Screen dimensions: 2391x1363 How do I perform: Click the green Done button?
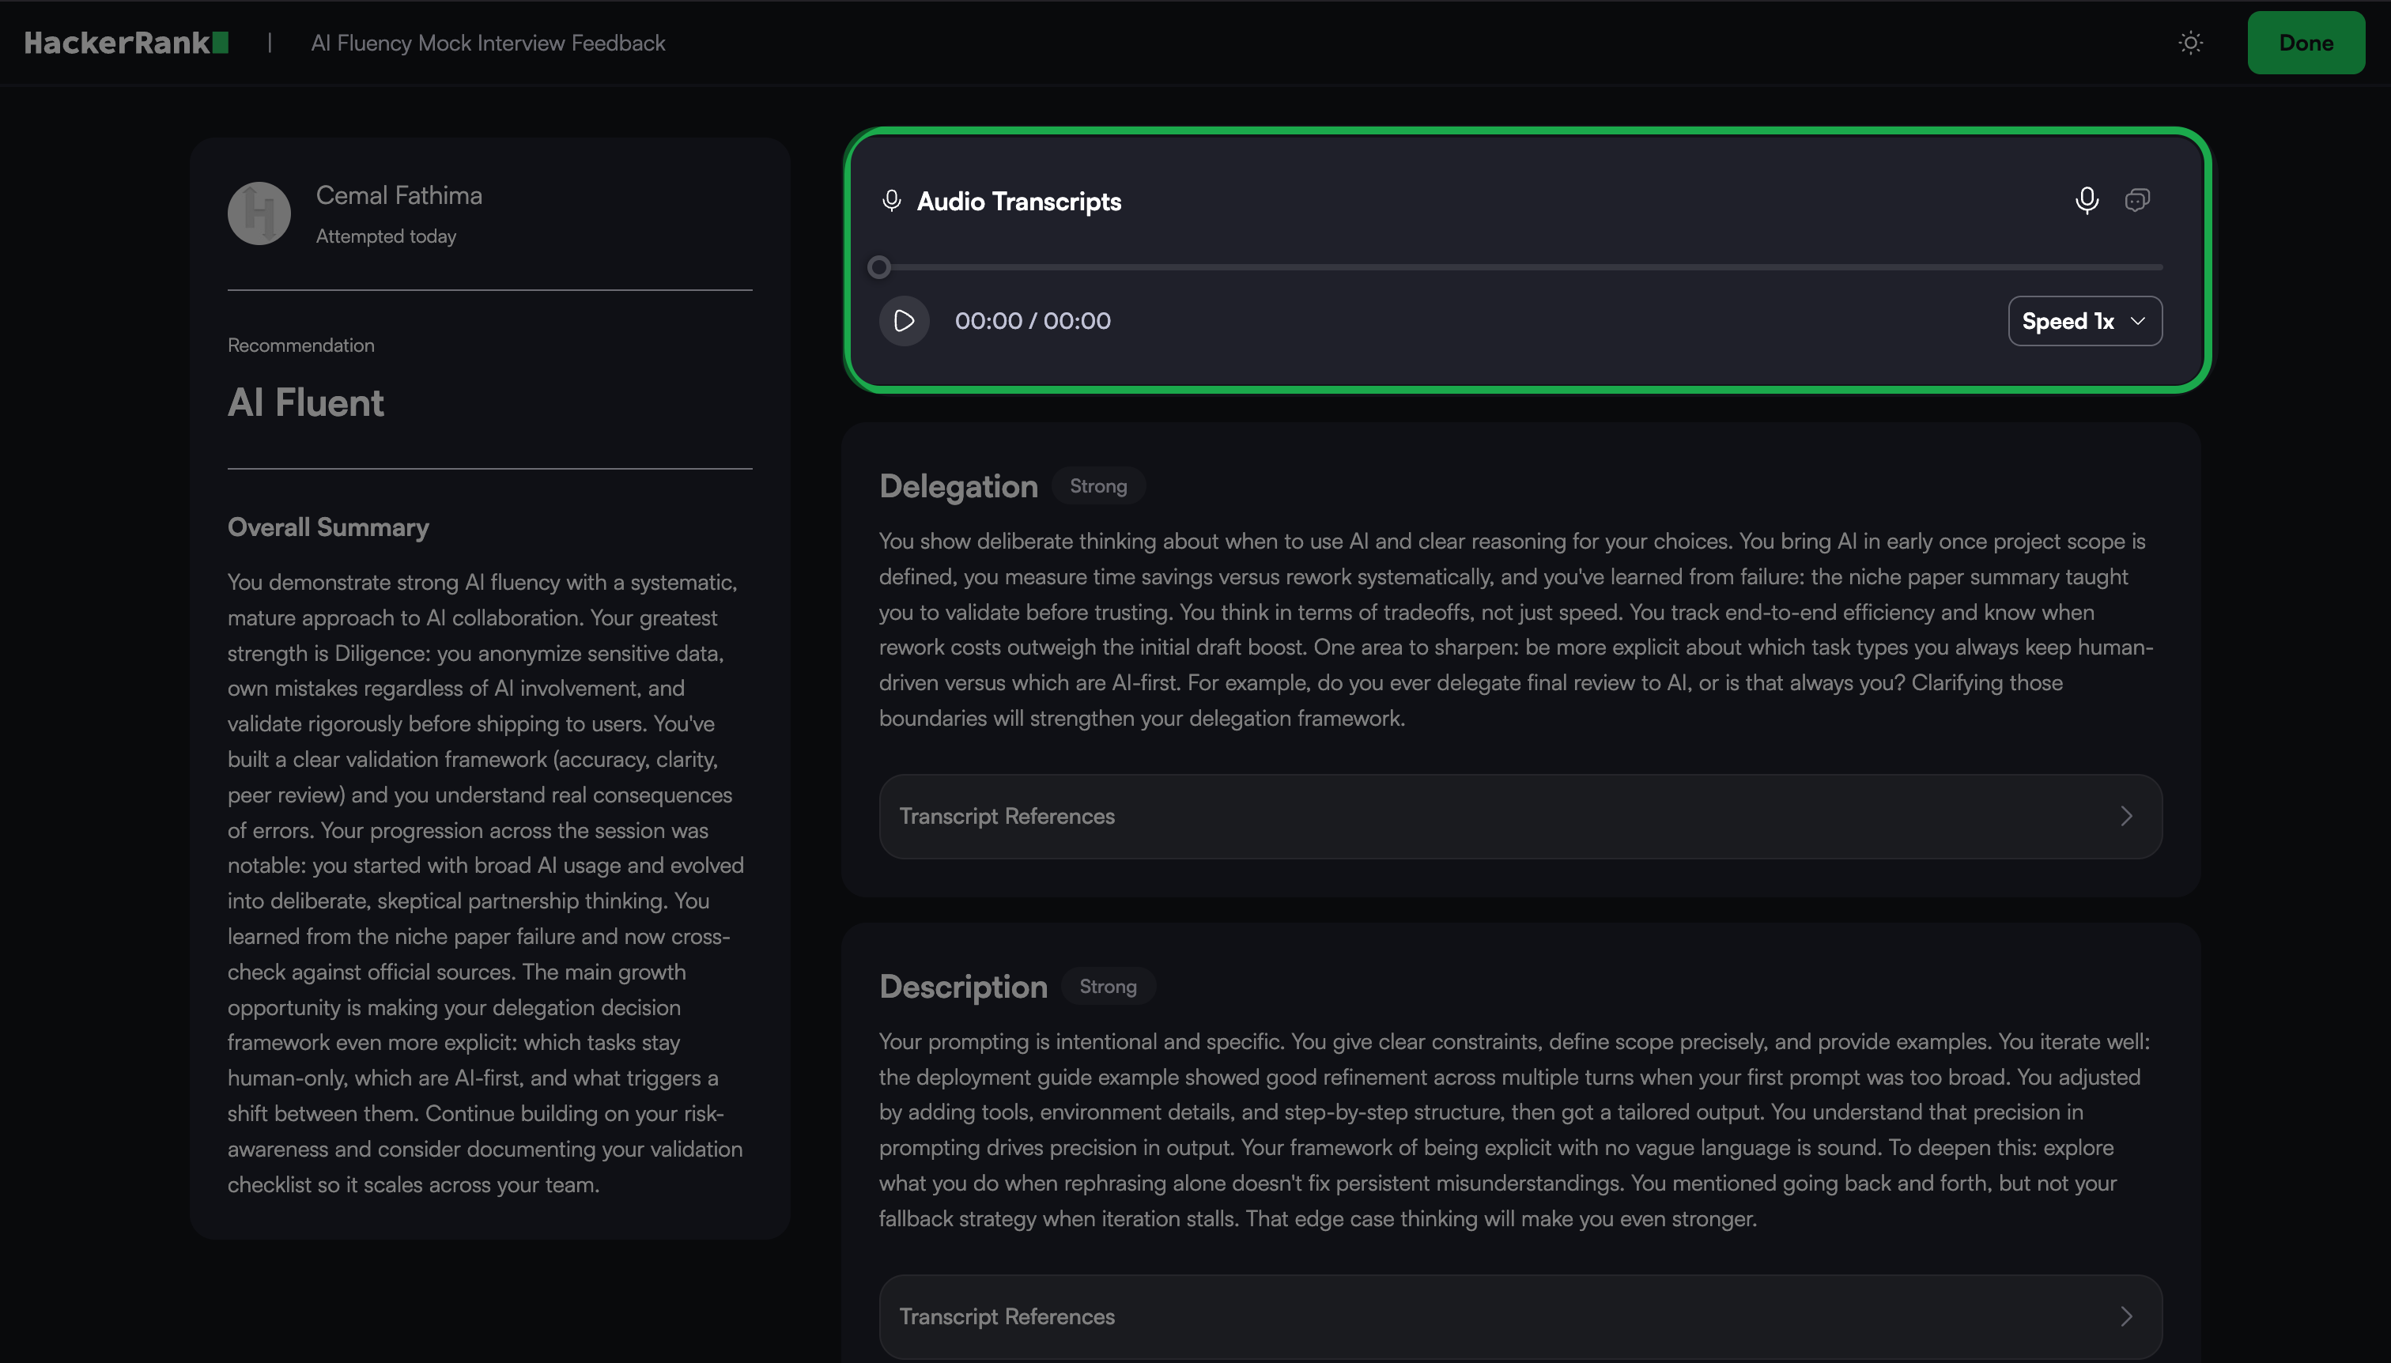pyautogui.click(x=2305, y=43)
